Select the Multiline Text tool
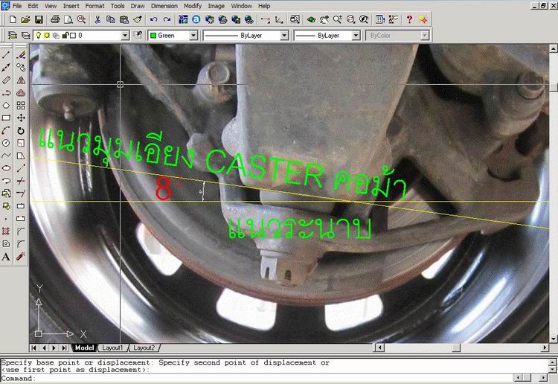 (7, 257)
